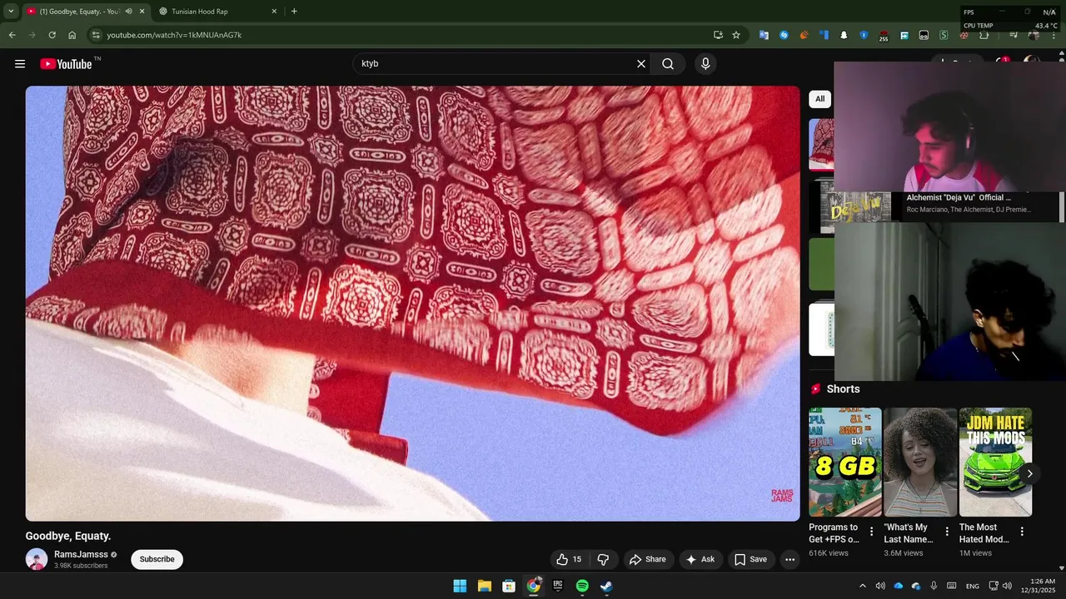Open RamsJamsss channel name link
Screen dimensions: 1066x599
81,554
